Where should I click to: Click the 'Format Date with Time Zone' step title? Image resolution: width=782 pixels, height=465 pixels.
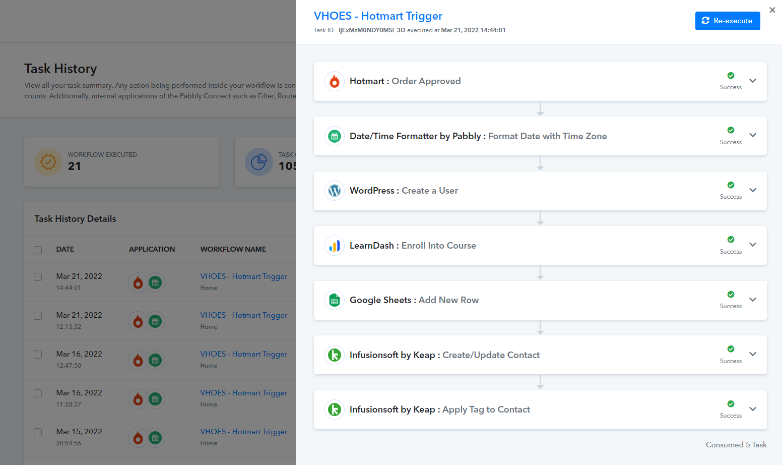pos(547,136)
